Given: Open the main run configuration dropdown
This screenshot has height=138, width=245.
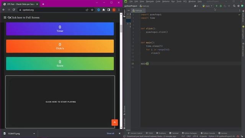Looking at the screenshot, I should 207,6.
